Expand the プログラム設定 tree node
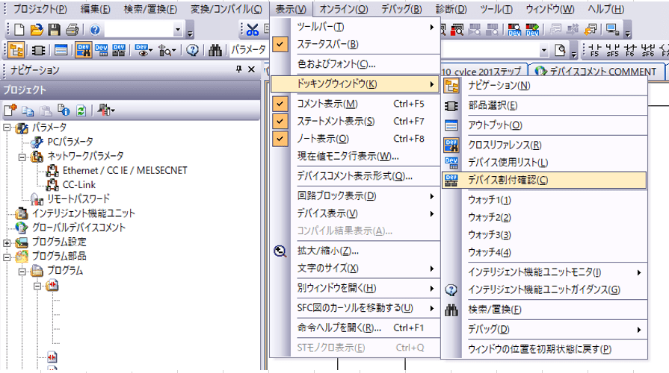The width and height of the screenshot is (669, 373). pos(7,243)
